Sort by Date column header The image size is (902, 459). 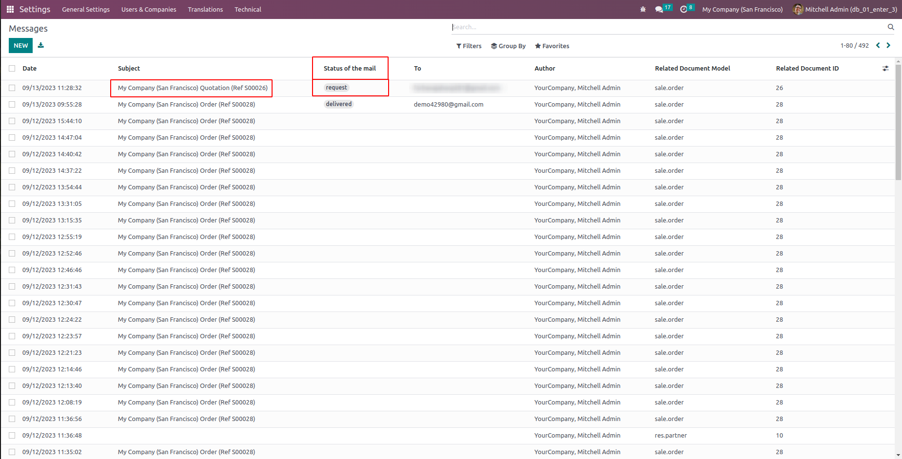[x=29, y=69]
